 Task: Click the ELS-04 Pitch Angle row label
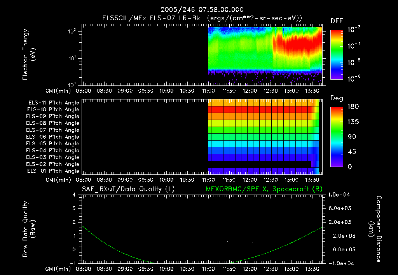click(x=52, y=151)
